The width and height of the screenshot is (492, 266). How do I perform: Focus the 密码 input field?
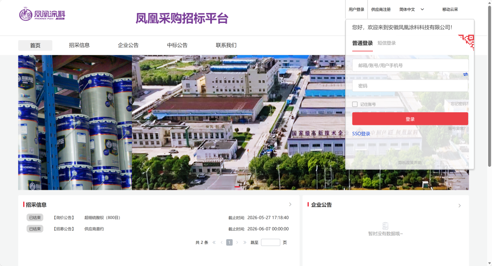pos(410,86)
